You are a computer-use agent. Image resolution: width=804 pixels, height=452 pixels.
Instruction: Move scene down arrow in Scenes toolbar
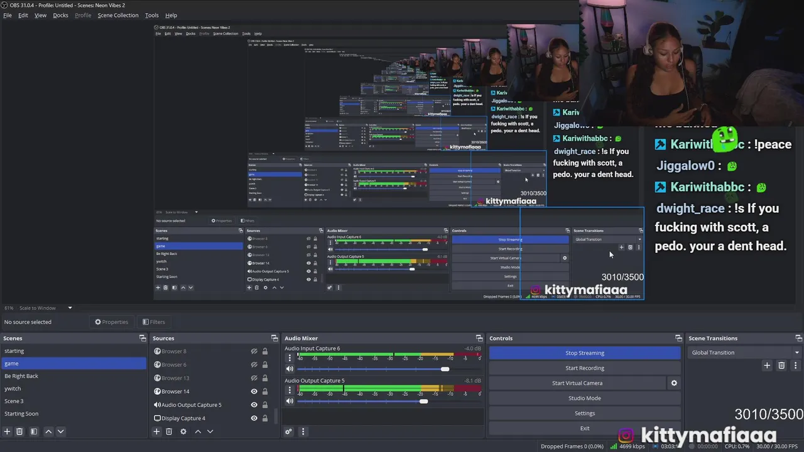[x=60, y=431]
